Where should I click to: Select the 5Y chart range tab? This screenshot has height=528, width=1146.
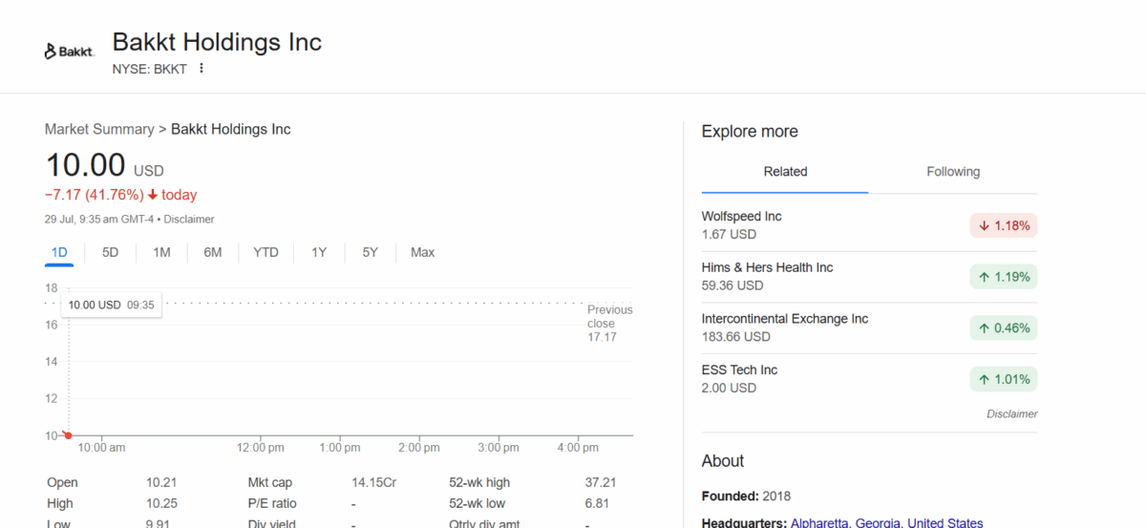(x=370, y=252)
